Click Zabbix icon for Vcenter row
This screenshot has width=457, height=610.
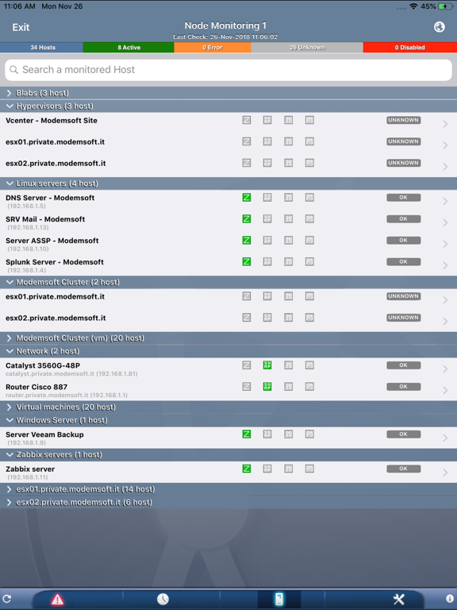pyautogui.click(x=247, y=120)
